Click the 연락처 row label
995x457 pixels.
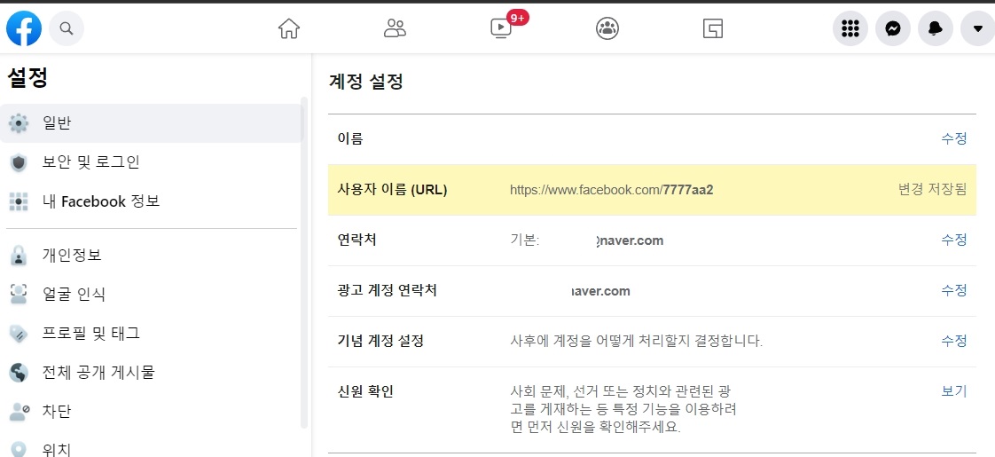pyautogui.click(x=356, y=240)
